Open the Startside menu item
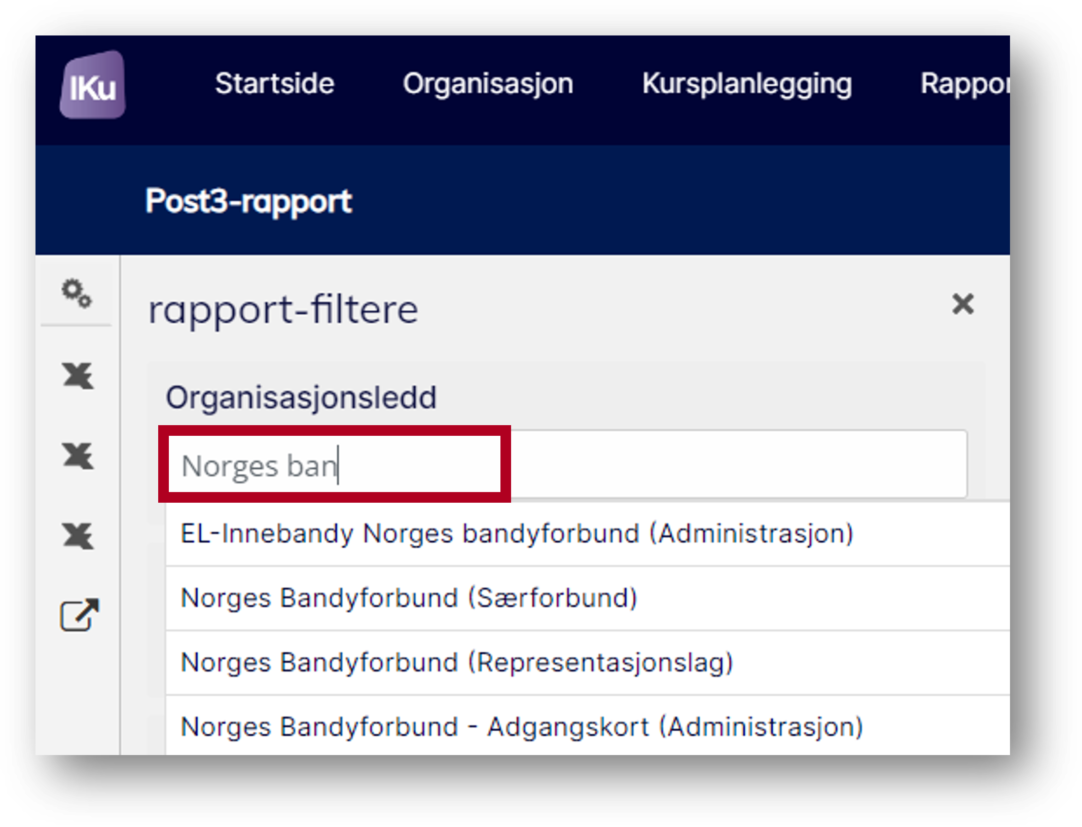Screen dimensions: 1082x827 274,84
